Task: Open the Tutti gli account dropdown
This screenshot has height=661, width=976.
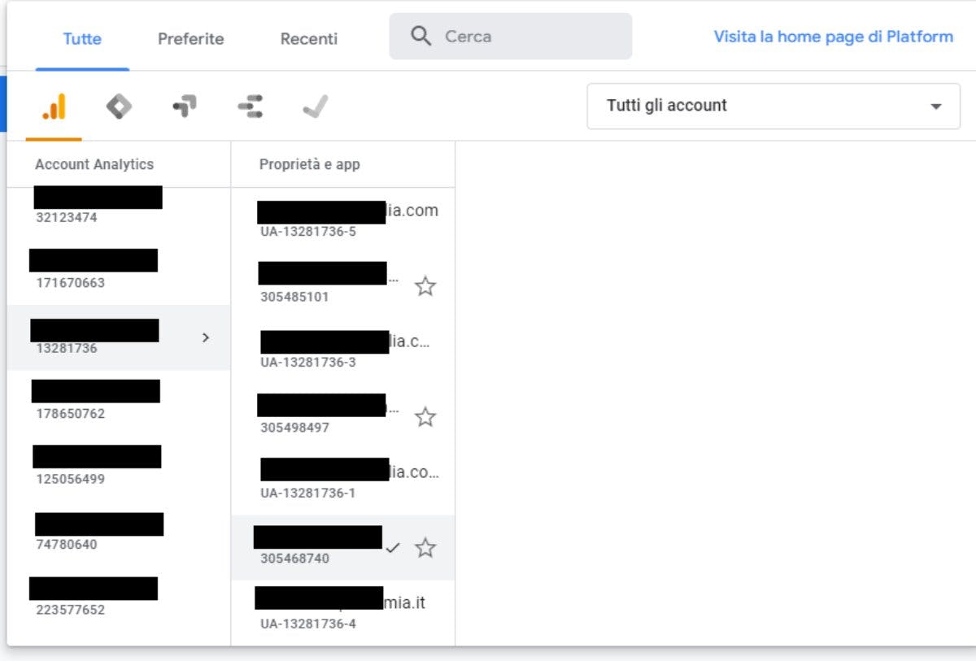Action: (773, 106)
